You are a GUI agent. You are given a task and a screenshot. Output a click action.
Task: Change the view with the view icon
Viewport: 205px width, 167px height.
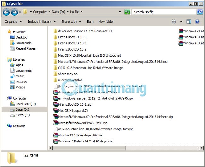(174, 21)
